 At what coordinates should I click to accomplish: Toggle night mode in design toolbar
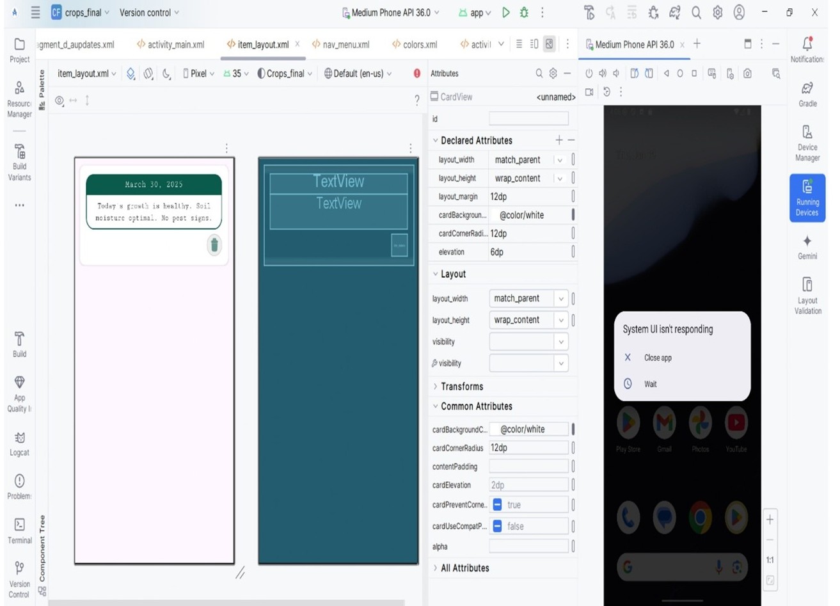166,74
